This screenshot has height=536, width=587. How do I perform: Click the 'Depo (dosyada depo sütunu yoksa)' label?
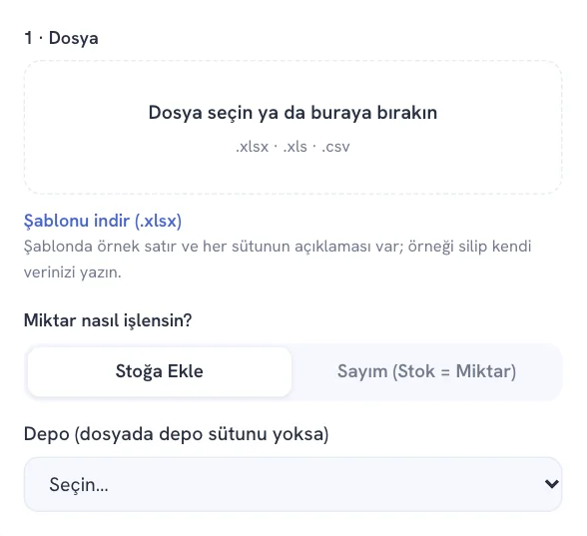click(x=177, y=434)
